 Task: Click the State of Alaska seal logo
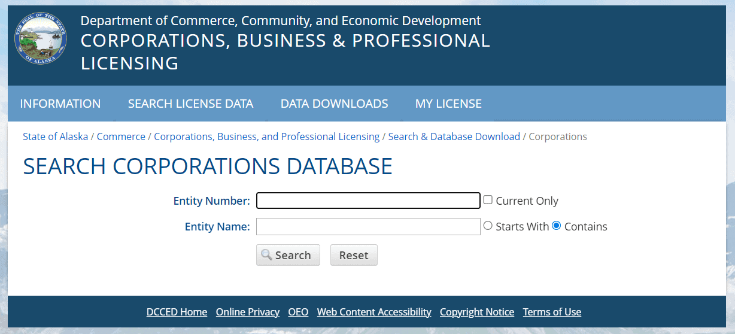pos(41,38)
